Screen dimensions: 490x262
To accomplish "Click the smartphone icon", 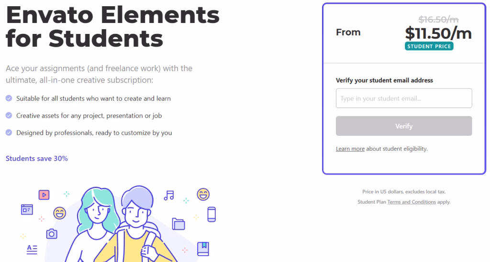I will (x=212, y=215).
